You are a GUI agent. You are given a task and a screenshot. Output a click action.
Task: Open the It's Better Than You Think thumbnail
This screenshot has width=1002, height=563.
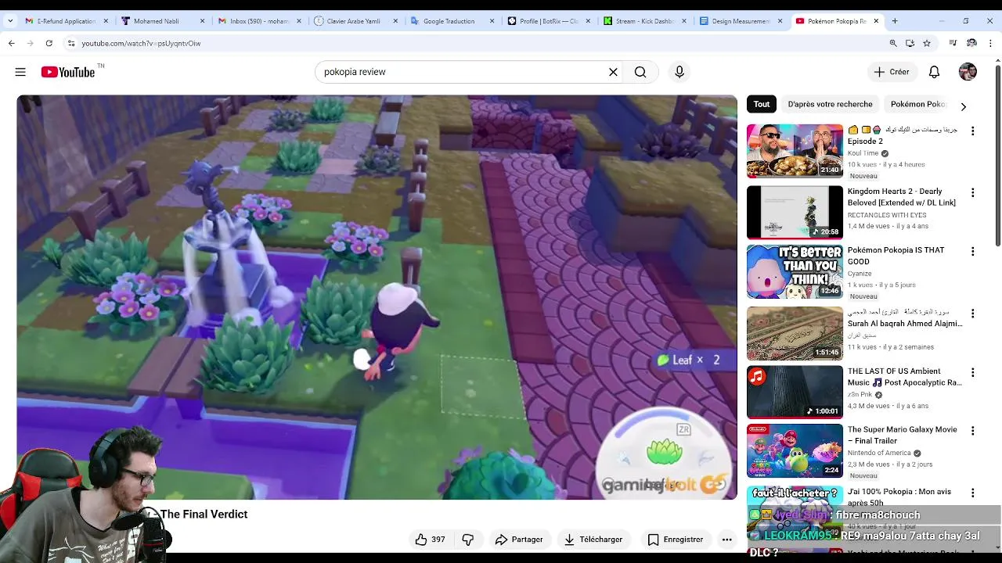tap(795, 271)
